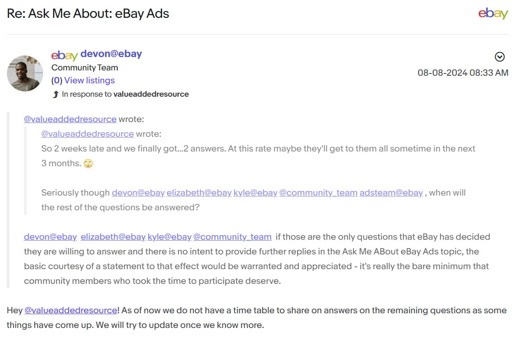Click the feedback score (0) link
Image resolution: width=517 pixels, height=340 pixels.
click(x=57, y=80)
